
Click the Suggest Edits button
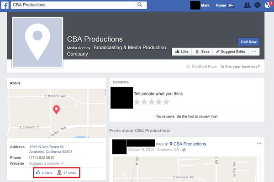click(x=230, y=52)
